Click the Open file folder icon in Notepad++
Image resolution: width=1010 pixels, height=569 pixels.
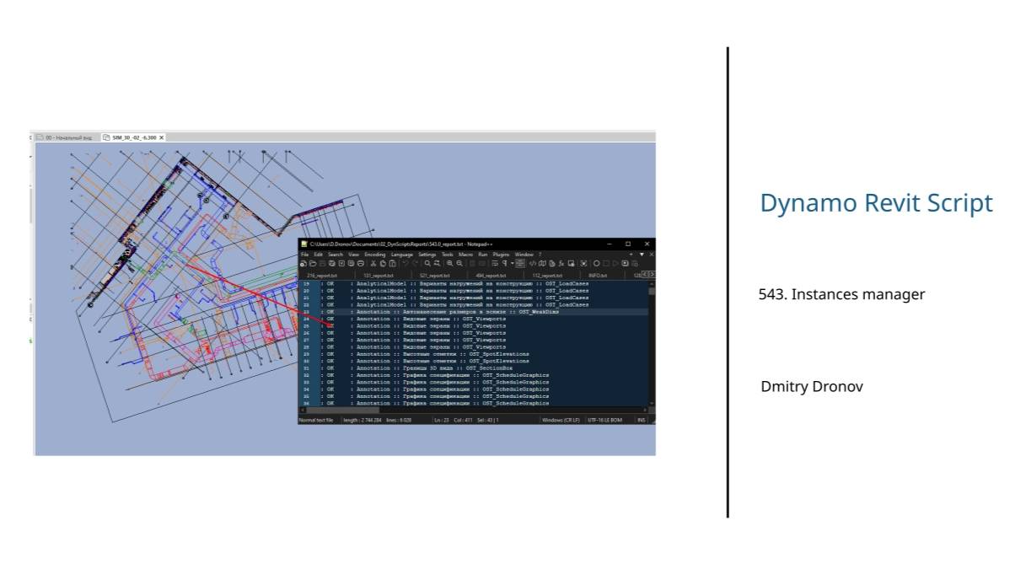(313, 264)
